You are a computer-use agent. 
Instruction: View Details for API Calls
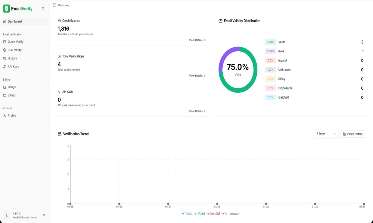coord(197,111)
